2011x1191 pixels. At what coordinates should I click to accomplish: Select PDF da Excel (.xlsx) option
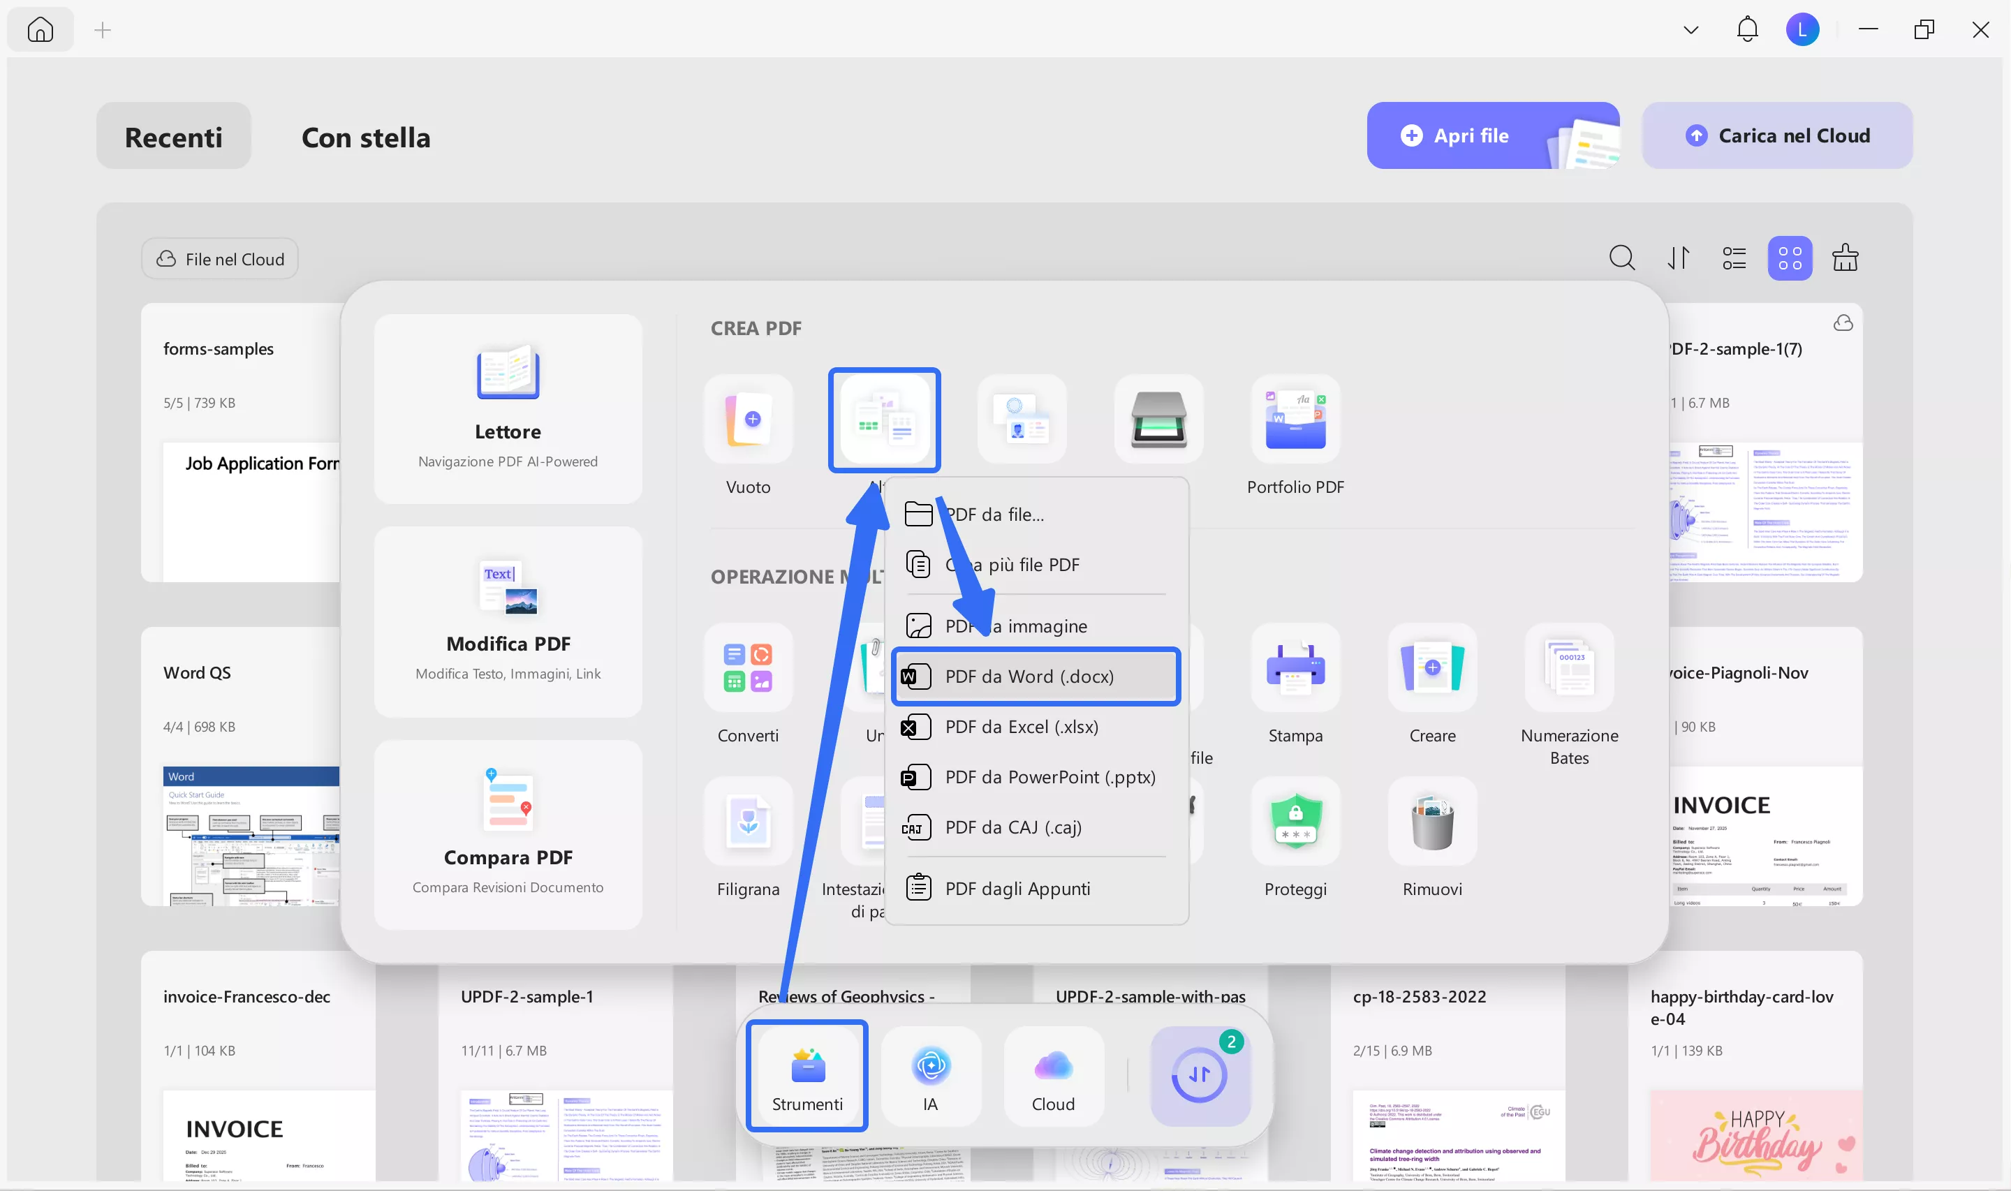[1021, 727]
